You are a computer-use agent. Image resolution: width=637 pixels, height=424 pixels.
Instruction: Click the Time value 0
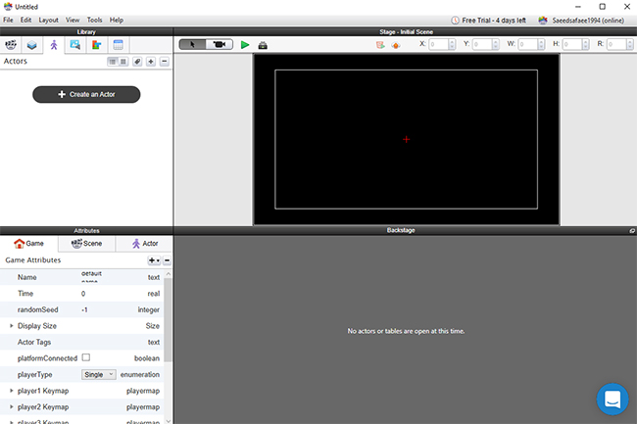(83, 294)
